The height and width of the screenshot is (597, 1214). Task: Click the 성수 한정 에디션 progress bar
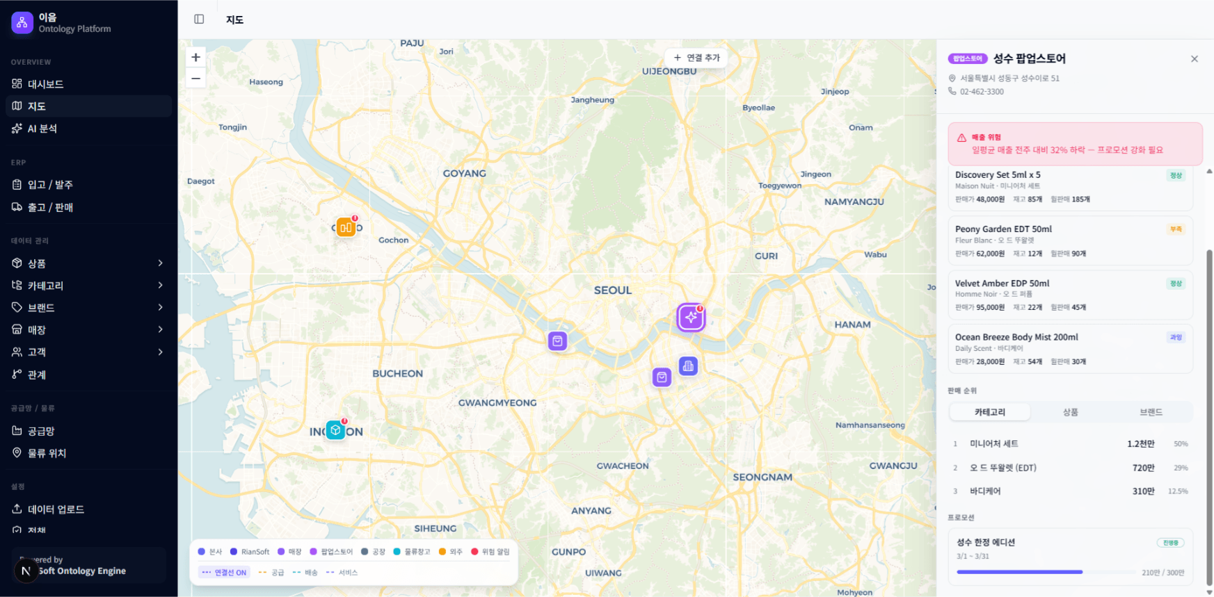click(1046, 572)
